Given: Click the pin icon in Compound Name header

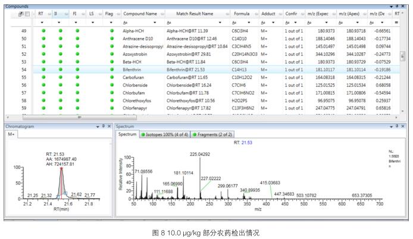Looking at the screenshot, I should (161, 13).
